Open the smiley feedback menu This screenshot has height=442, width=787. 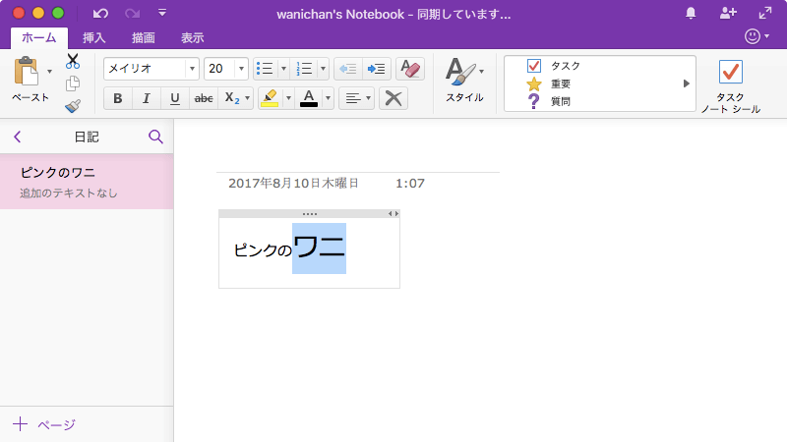757,36
